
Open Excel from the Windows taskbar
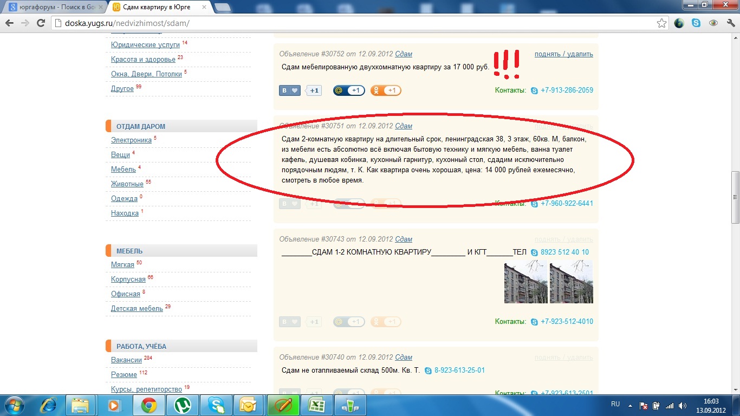point(316,405)
